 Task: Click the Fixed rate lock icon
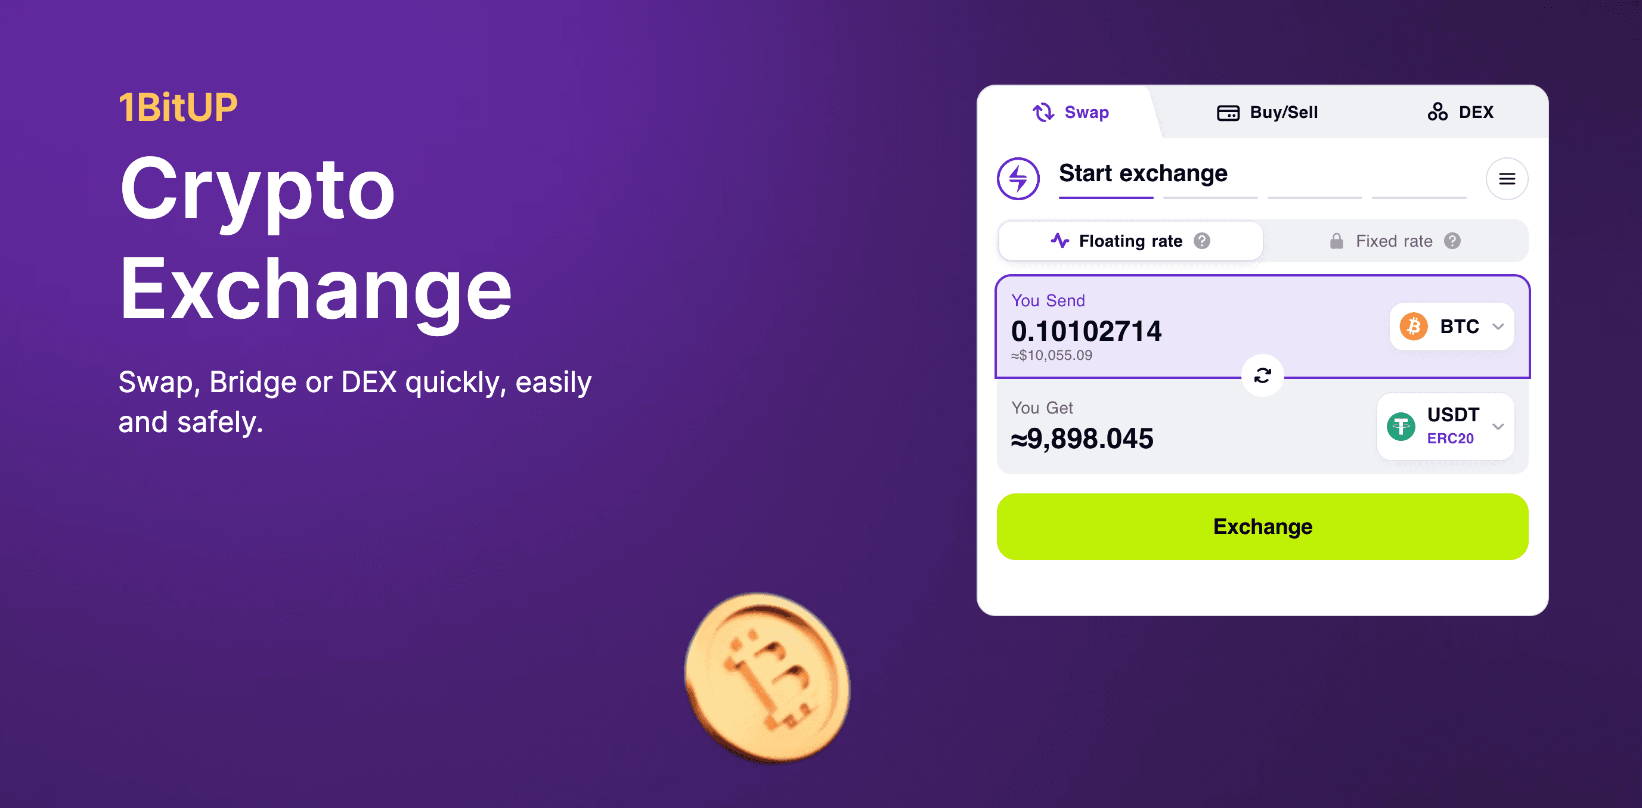pyautogui.click(x=1337, y=241)
